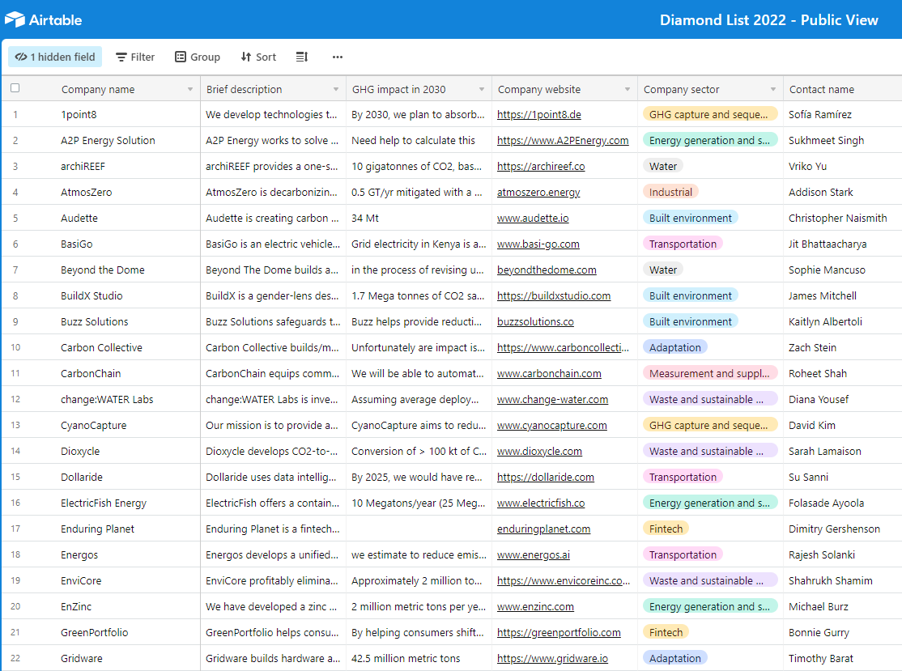Select row number 22
This screenshot has width=902, height=671.
[15, 658]
